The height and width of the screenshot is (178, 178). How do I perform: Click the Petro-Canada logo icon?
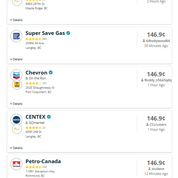(x=16, y=164)
